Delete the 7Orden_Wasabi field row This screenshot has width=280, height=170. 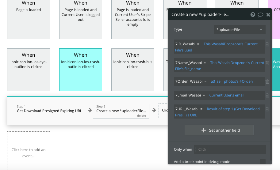[267, 81]
